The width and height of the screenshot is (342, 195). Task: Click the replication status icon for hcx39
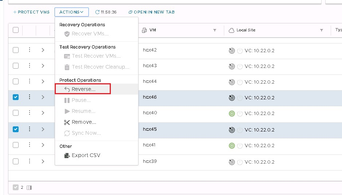232,162
